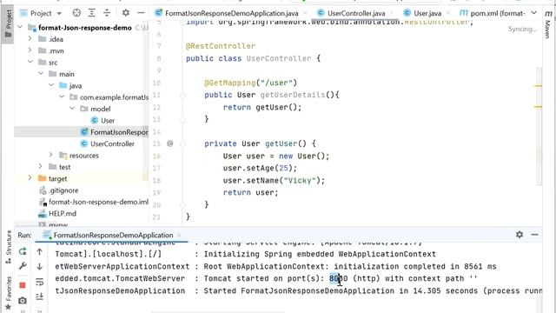Expand the resources folder
This screenshot has height=313, width=556.
pyautogui.click(x=51, y=155)
